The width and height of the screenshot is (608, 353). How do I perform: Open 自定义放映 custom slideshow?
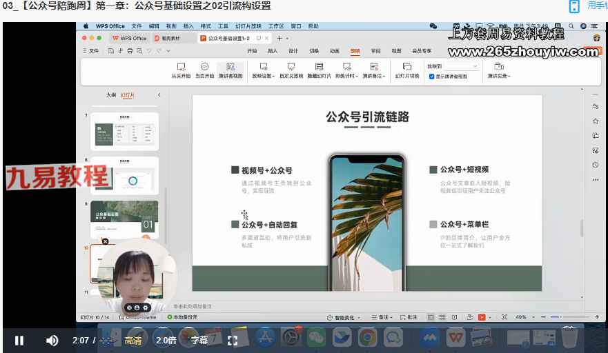coord(291,68)
